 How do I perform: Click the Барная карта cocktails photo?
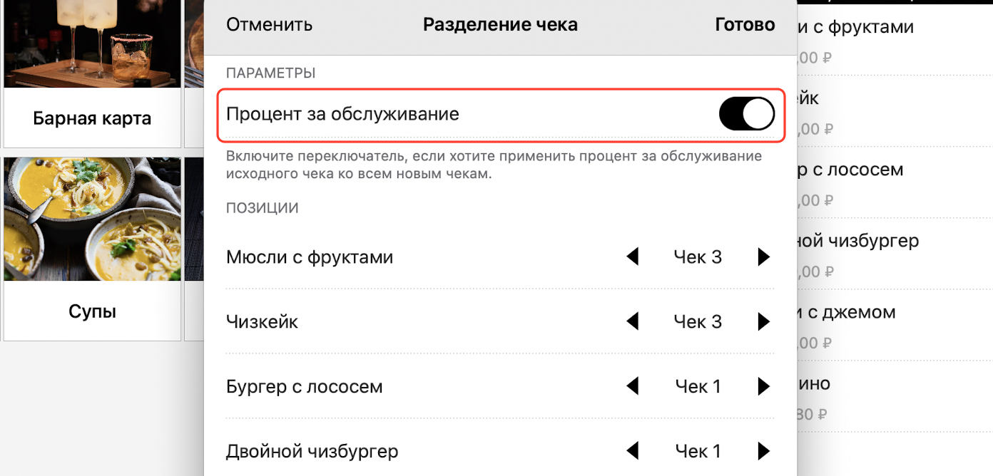tap(92, 43)
